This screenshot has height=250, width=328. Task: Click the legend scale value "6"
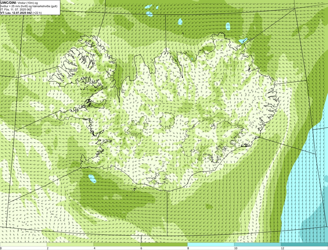(x=141, y=248)
